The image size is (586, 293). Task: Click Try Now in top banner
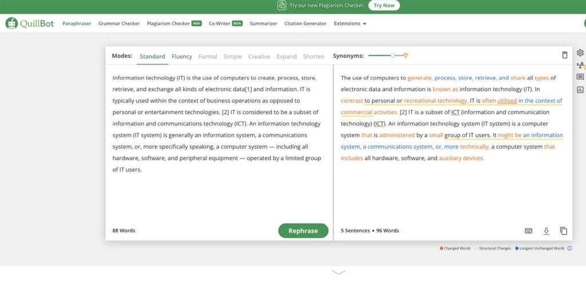pos(384,6)
